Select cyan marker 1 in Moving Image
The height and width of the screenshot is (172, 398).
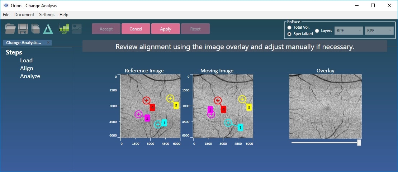click(x=228, y=123)
